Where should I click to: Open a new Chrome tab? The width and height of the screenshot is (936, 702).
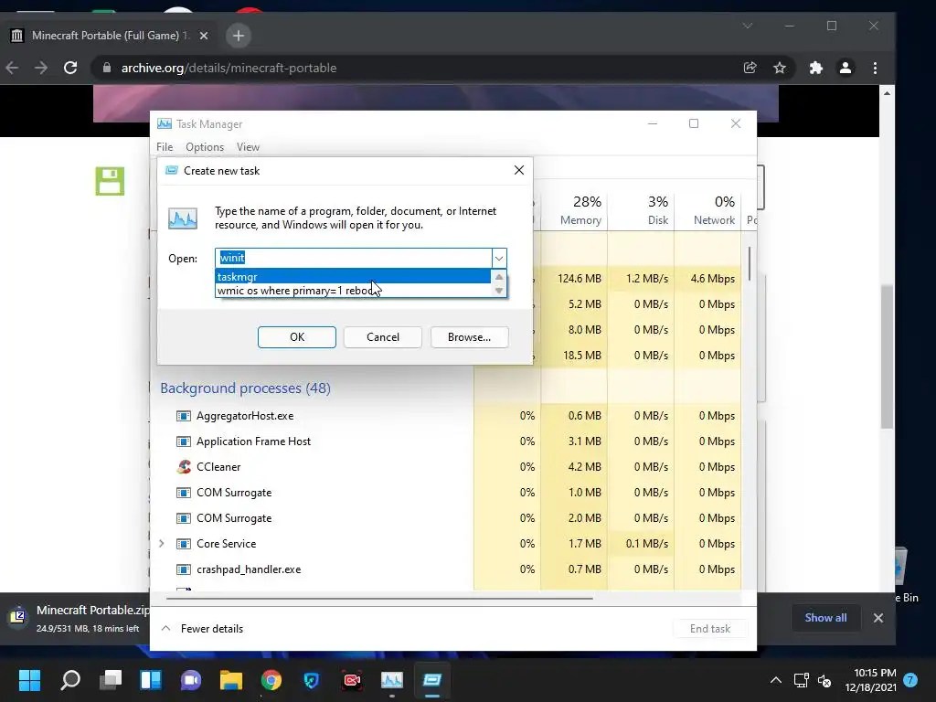click(239, 36)
